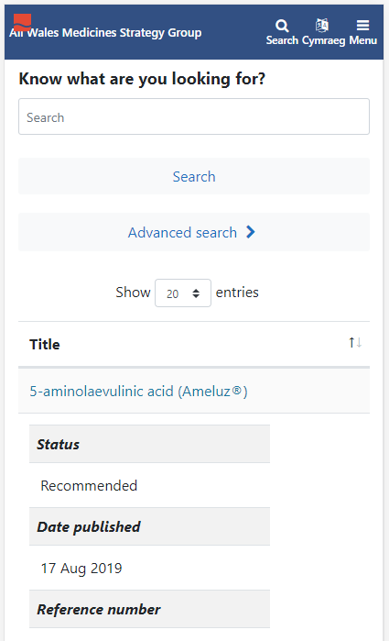This screenshot has height=641, width=389.
Task: Open the hamburger Menu icon
Action: 362,26
